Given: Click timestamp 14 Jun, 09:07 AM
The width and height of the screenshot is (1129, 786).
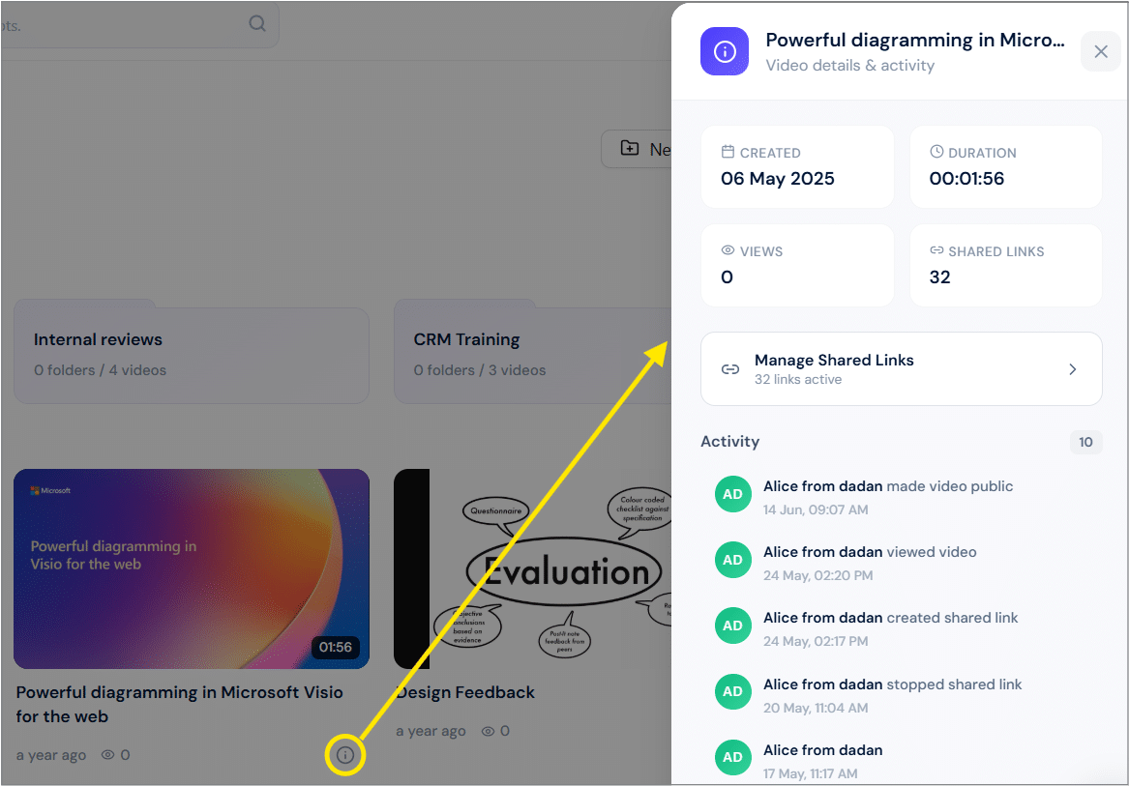Looking at the screenshot, I should (x=816, y=509).
